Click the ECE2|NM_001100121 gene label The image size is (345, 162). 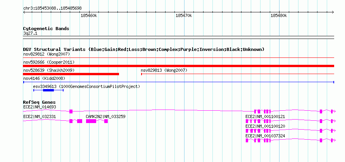265,117
